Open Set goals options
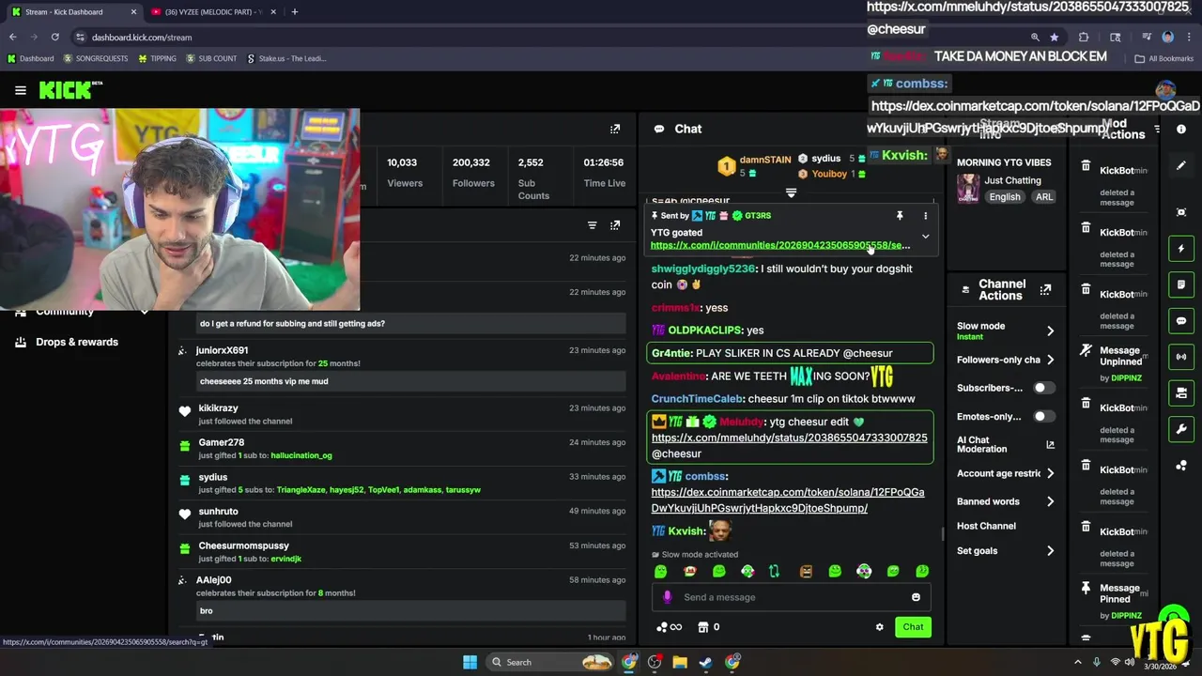The width and height of the screenshot is (1202, 676). click(1005, 551)
